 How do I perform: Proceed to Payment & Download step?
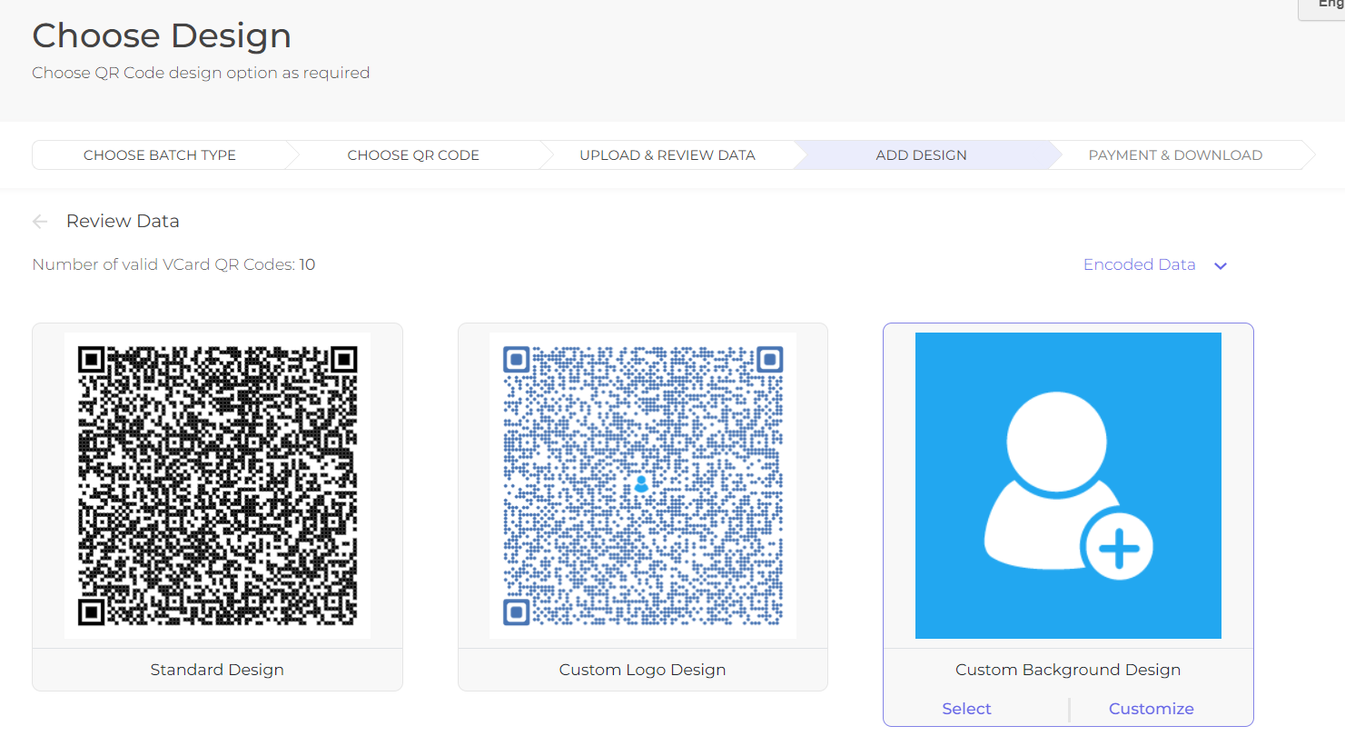tap(1175, 154)
